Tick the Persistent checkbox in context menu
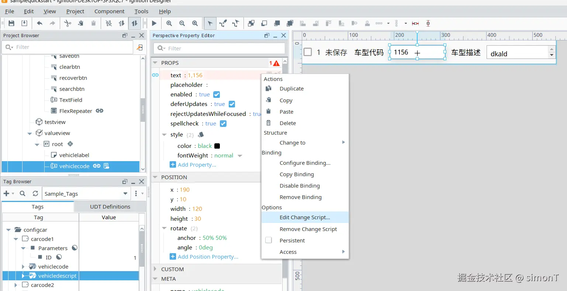Image resolution: width=567 pixels, height=291 pixels. click(269, 240)
